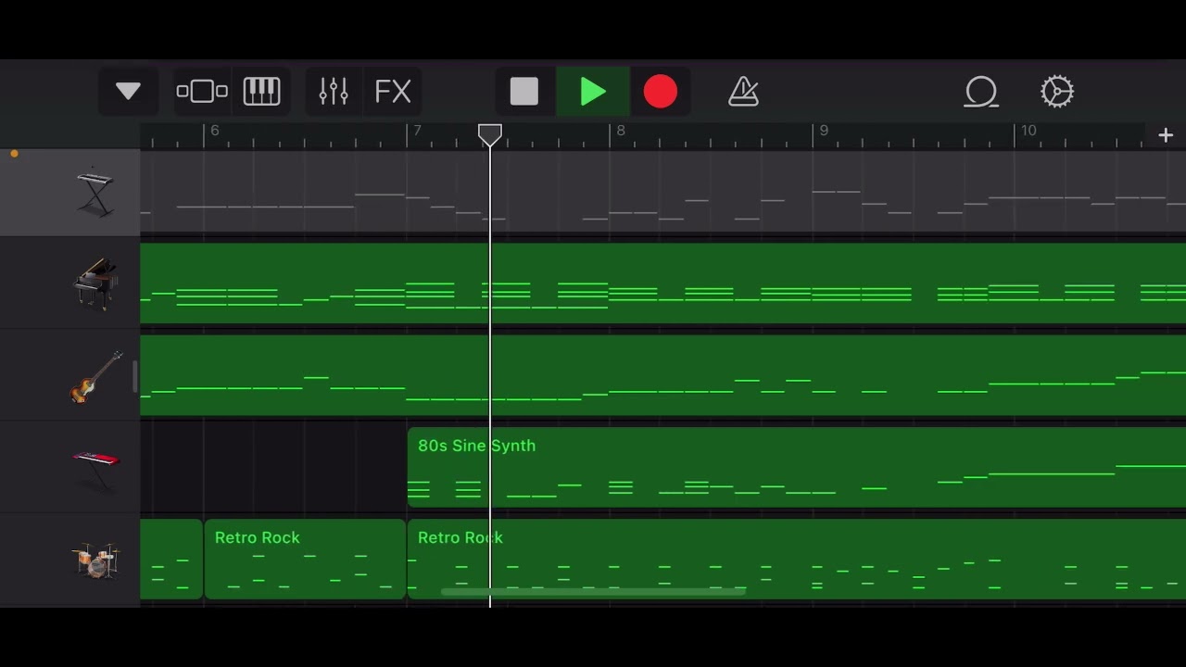
Task: Tap bar 6 on the ruler
Action: tap(214, 131)
